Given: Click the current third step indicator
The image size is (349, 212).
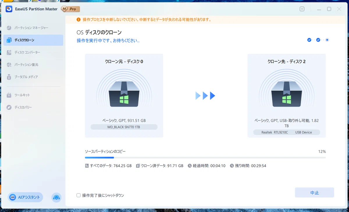Looking at the screenshot, I should coord(327,40).
